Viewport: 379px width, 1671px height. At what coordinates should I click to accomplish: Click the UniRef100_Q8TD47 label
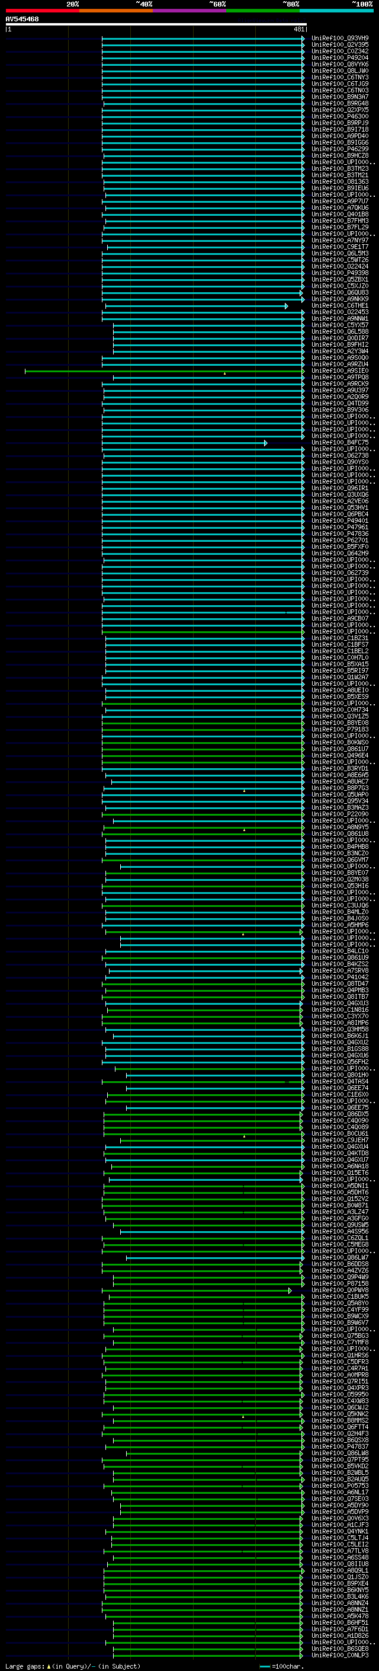340,983
